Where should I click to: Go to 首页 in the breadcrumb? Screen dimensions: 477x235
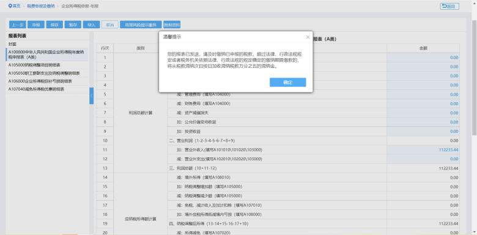(17, 6)
